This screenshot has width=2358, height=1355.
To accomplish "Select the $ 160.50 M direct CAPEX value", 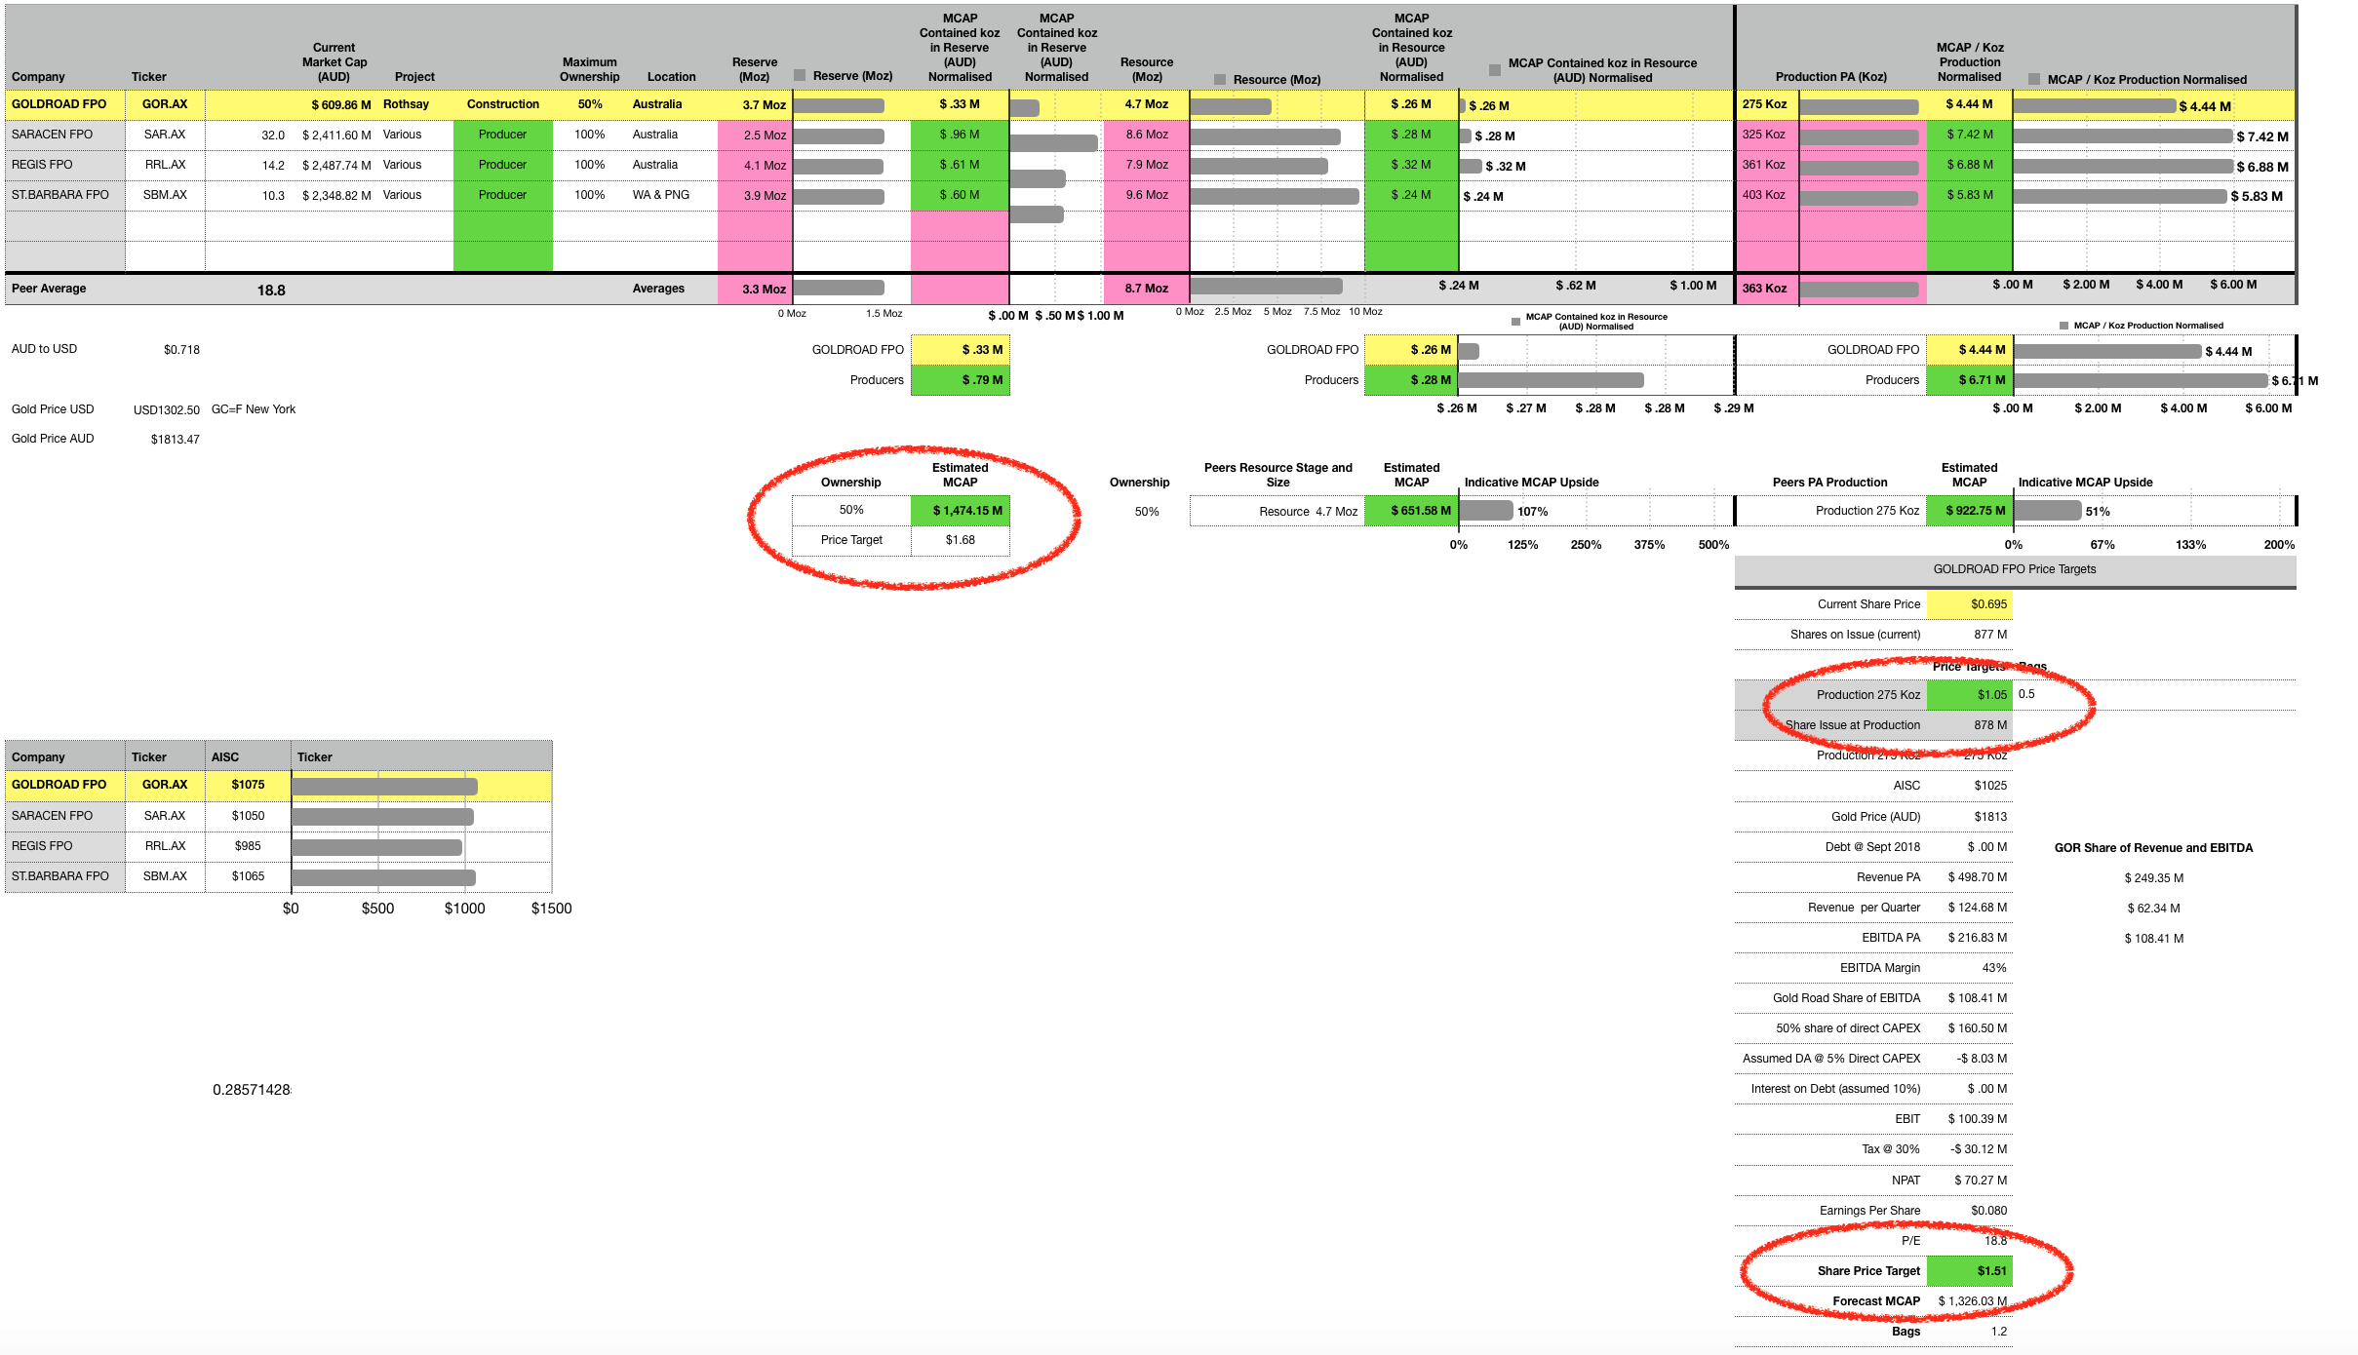I will pyautogui.click(x=1978, y=1028).
